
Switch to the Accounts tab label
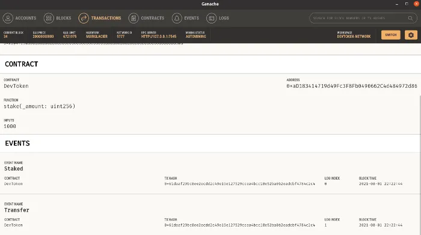point(26,18)
